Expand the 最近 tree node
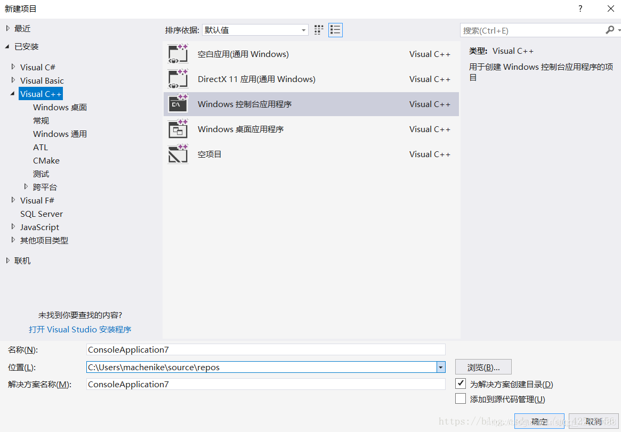The image size is (621, 432). click(x=8, y=28)
